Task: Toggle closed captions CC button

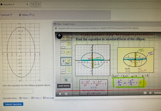Action: [145, 93]
